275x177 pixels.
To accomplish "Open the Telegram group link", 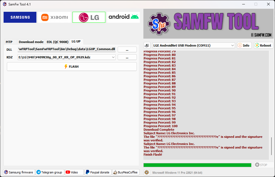I will pos(50,172).
